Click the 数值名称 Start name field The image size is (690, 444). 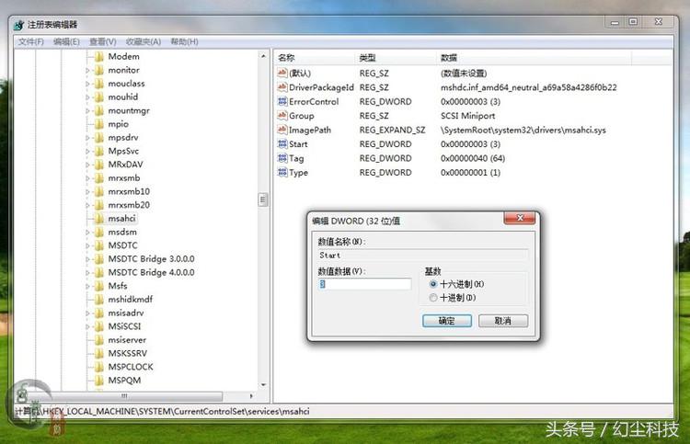(x=422, y=255)
